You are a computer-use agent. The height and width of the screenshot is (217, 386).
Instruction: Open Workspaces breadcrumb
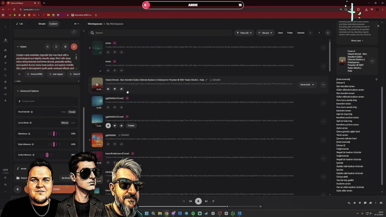tap(95, 24)
